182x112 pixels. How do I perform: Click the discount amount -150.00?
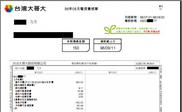[x=79, y=103]
